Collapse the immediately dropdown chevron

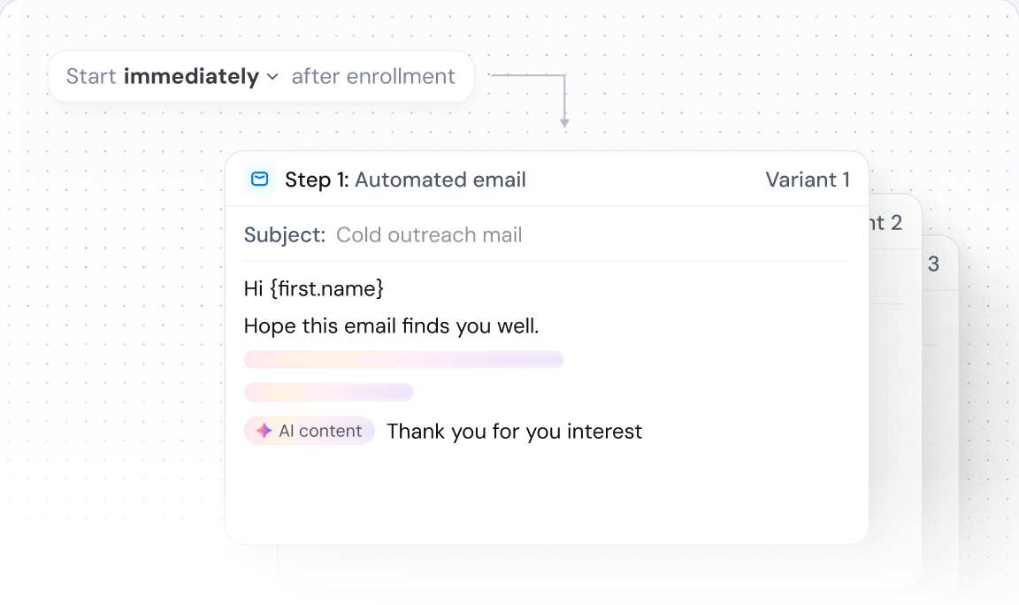click(271, 77)
